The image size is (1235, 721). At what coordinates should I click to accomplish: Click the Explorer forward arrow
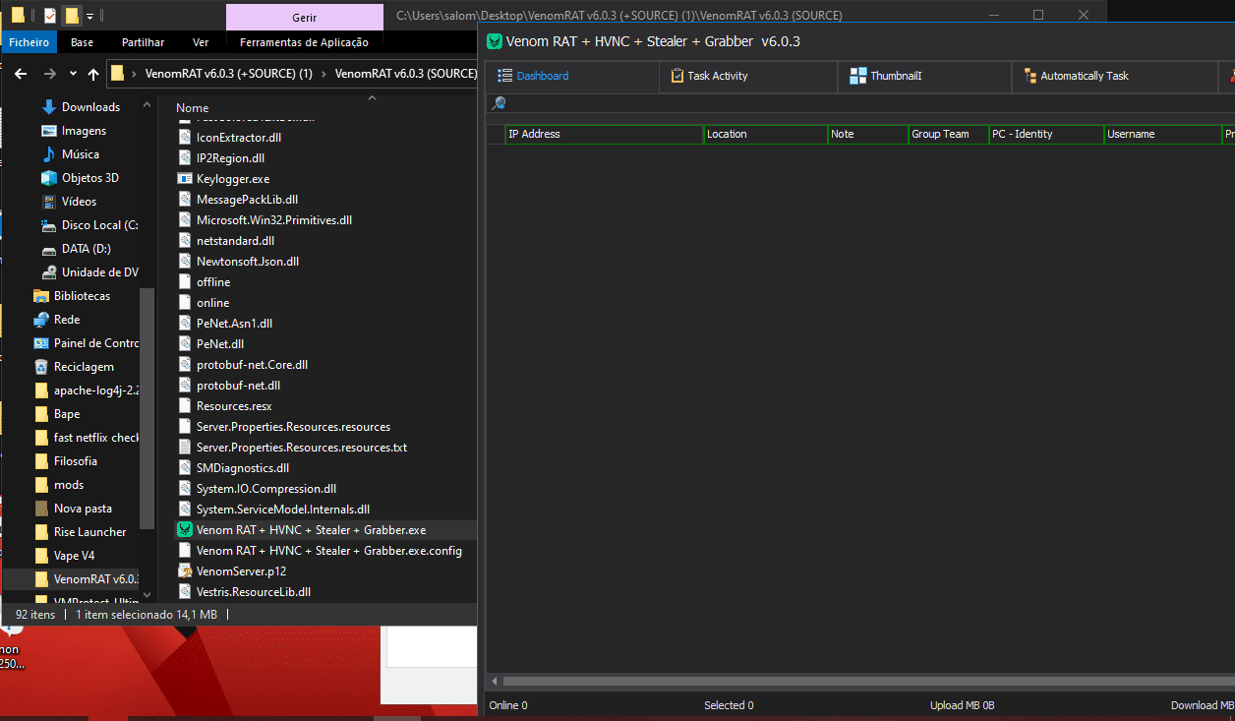pos(50,74)
